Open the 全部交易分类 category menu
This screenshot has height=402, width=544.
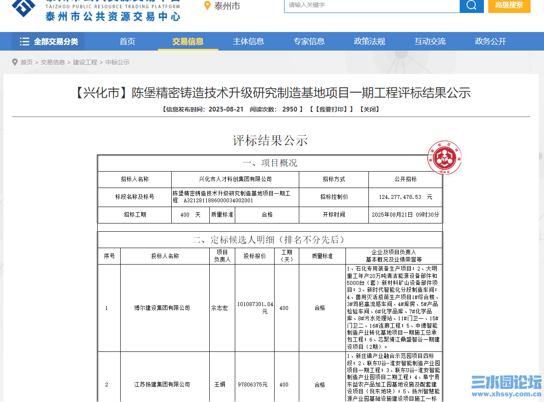tap(48, 41)
